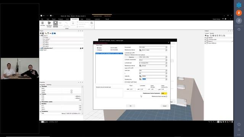Open the Window ribbon tab
The width and height of the screenshot is (244, 137).
[x=88, y=19]
